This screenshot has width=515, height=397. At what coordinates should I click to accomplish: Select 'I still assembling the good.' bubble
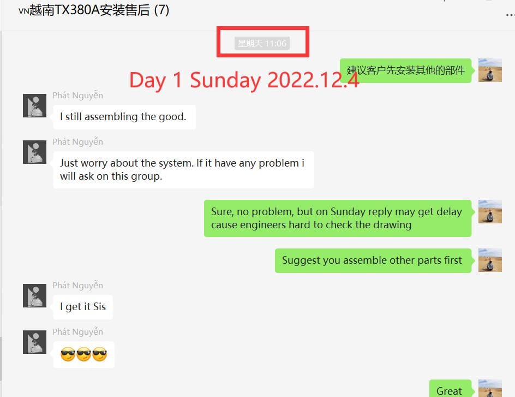coord(124,117)
